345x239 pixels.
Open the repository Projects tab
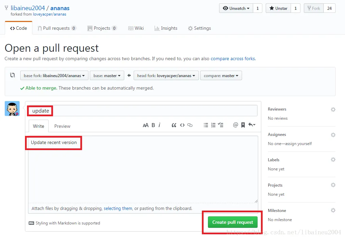(x=102, y=28)
